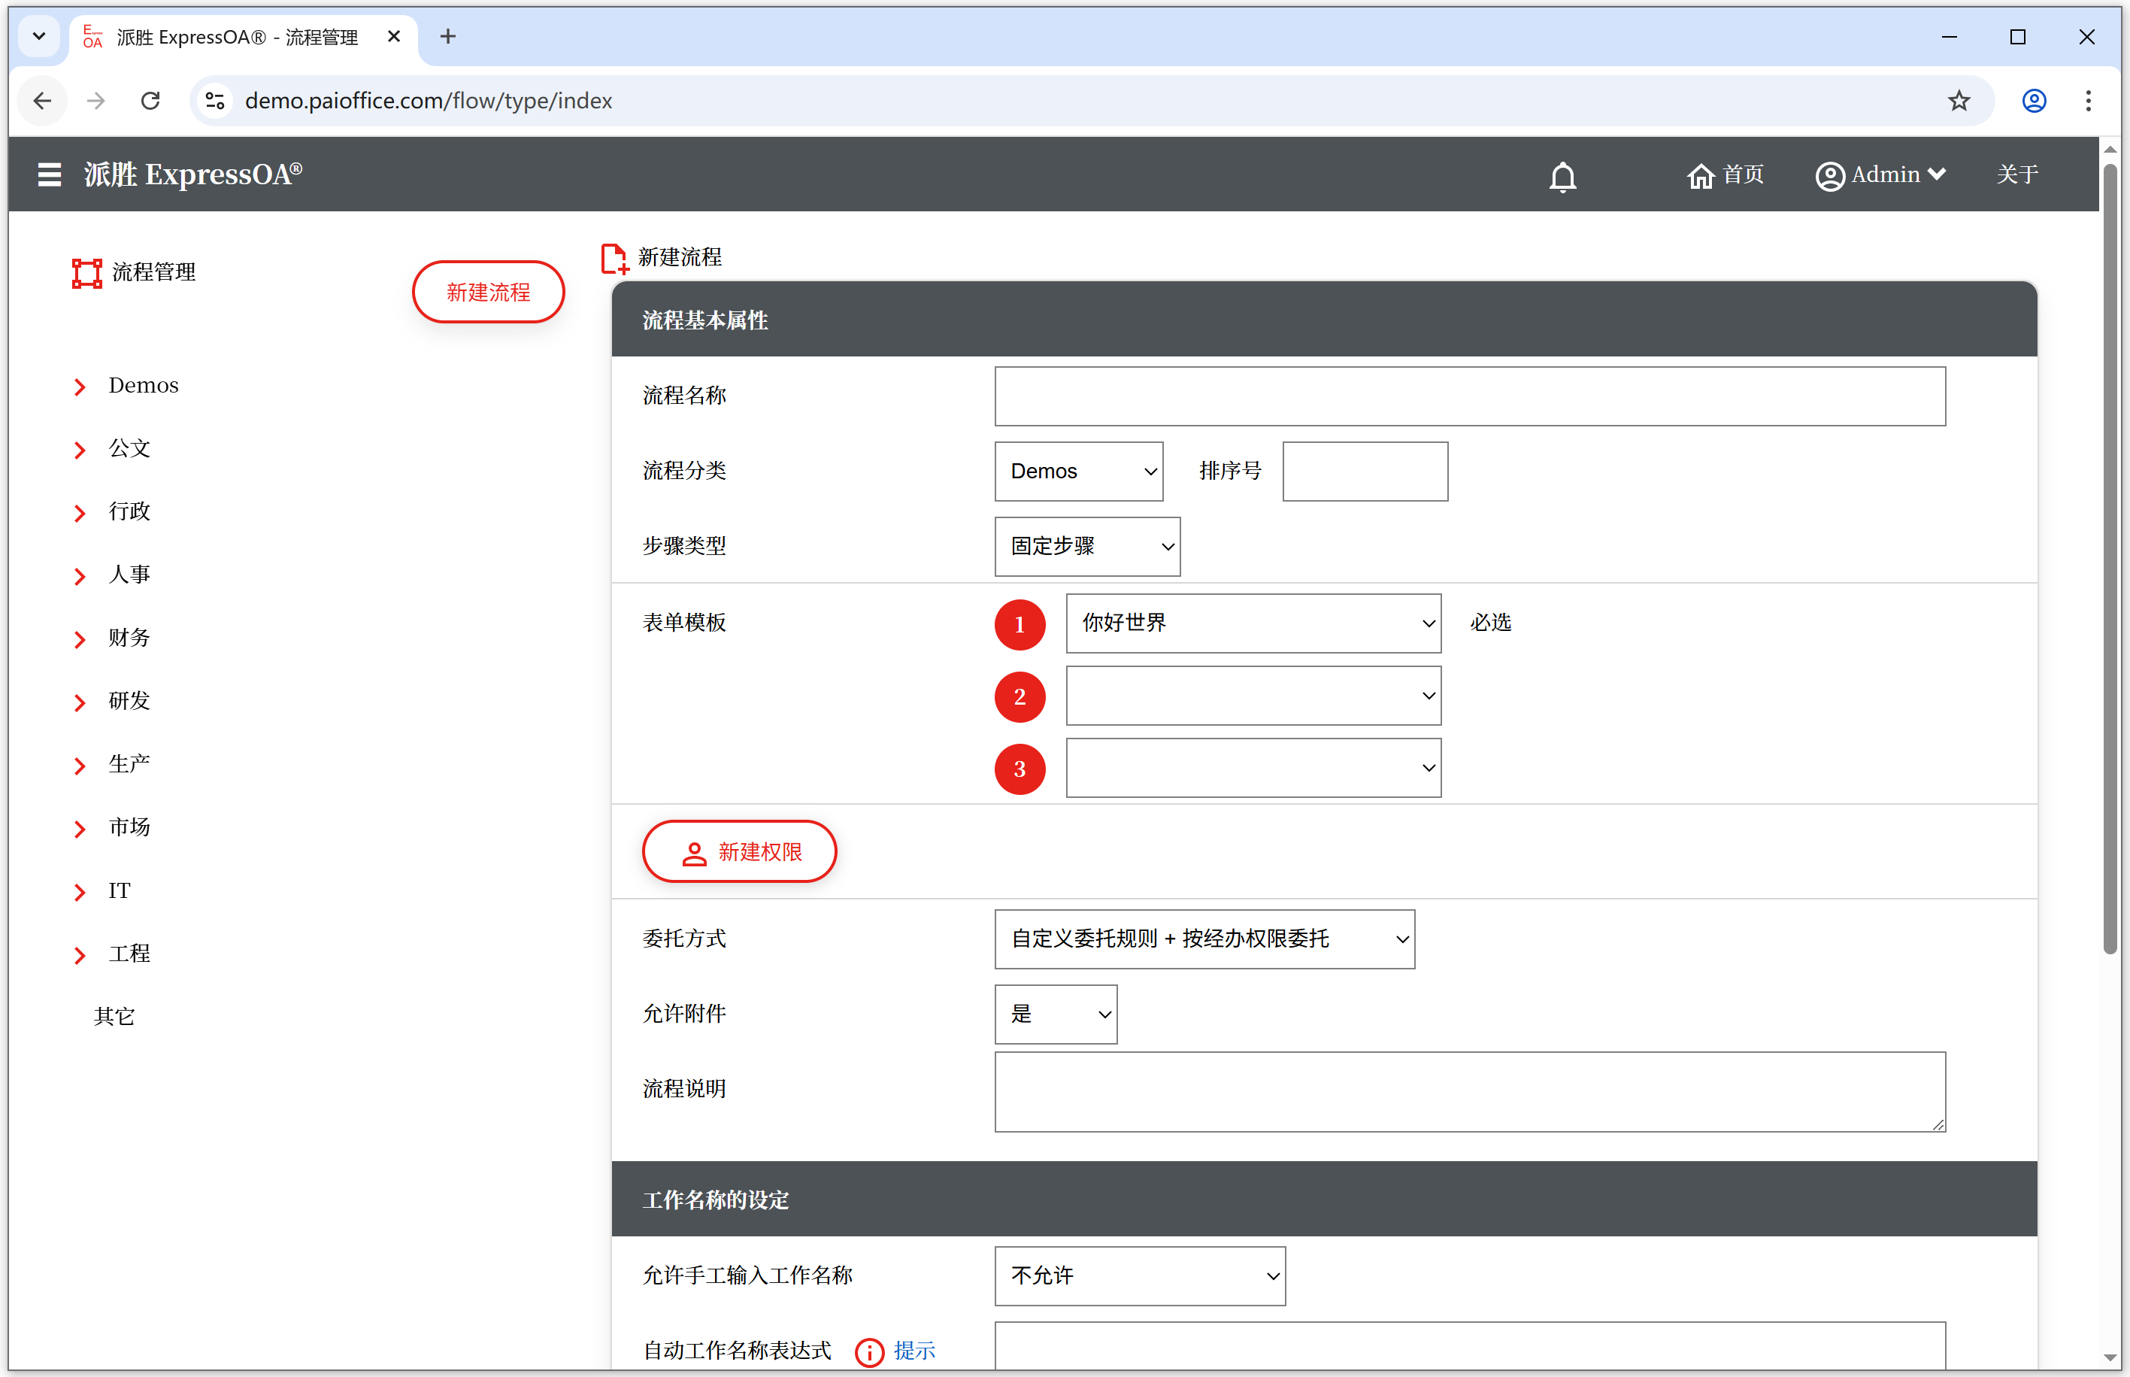Expand the Demos category tree
The height and width of the screenshot is (1377, 2130).
coord(80,387)
